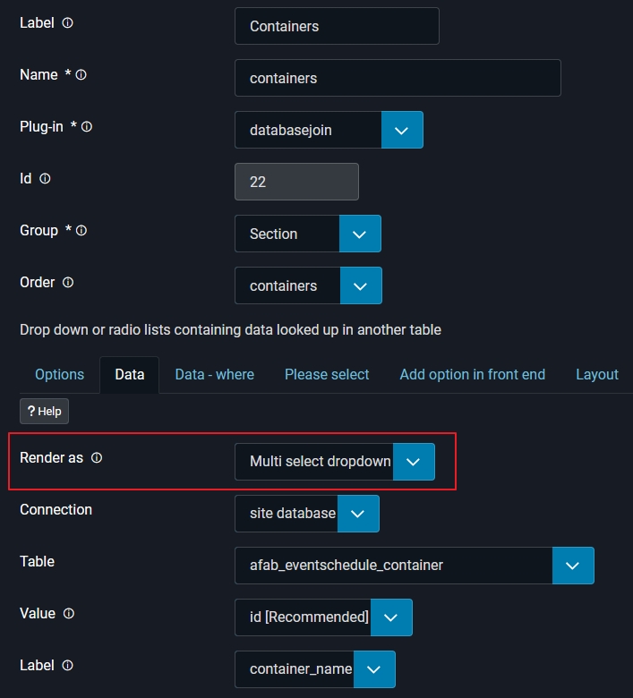Go to Add option in front end tab
This screenshot has width=633, height=698.
472,375
